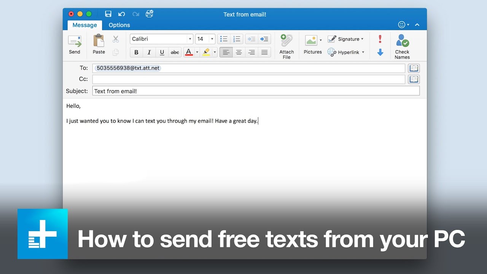
Task: Justify the text alignment
Action: 264,52
